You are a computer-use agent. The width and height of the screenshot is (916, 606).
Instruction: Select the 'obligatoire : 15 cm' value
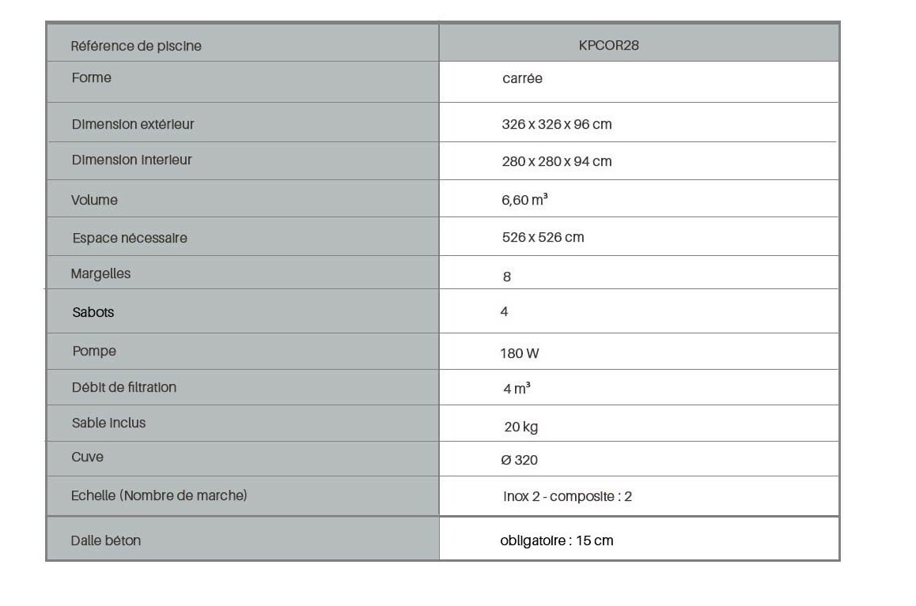click(557, 540)
